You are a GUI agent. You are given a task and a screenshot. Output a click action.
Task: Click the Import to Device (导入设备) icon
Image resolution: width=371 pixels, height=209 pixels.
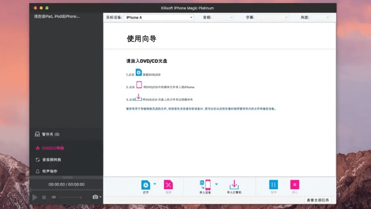pos(205,184)
